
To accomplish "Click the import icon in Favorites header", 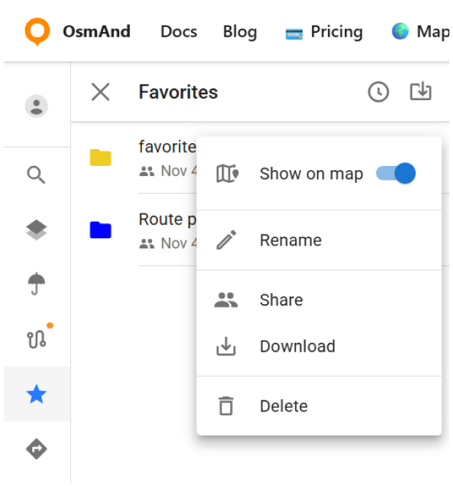I will click(421, 92).
